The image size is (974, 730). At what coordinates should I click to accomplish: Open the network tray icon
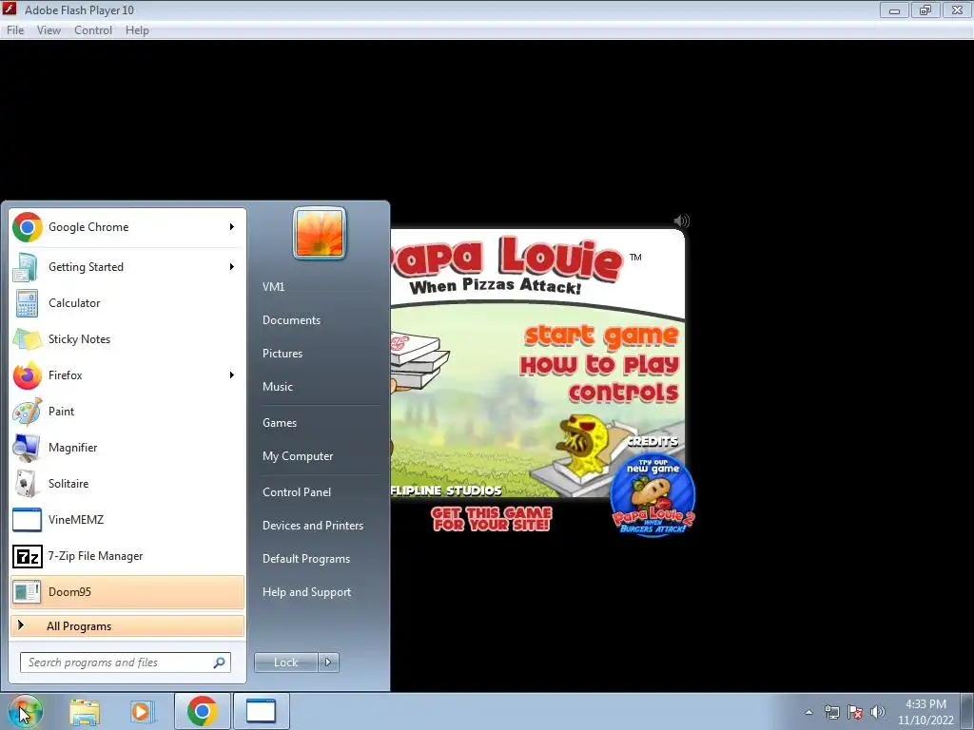click(x=831, y=712)
